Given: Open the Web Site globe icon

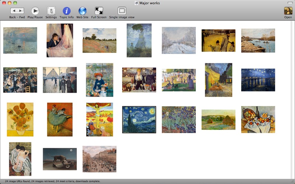Looking at the screenshot, I should (x=82, y=11).
